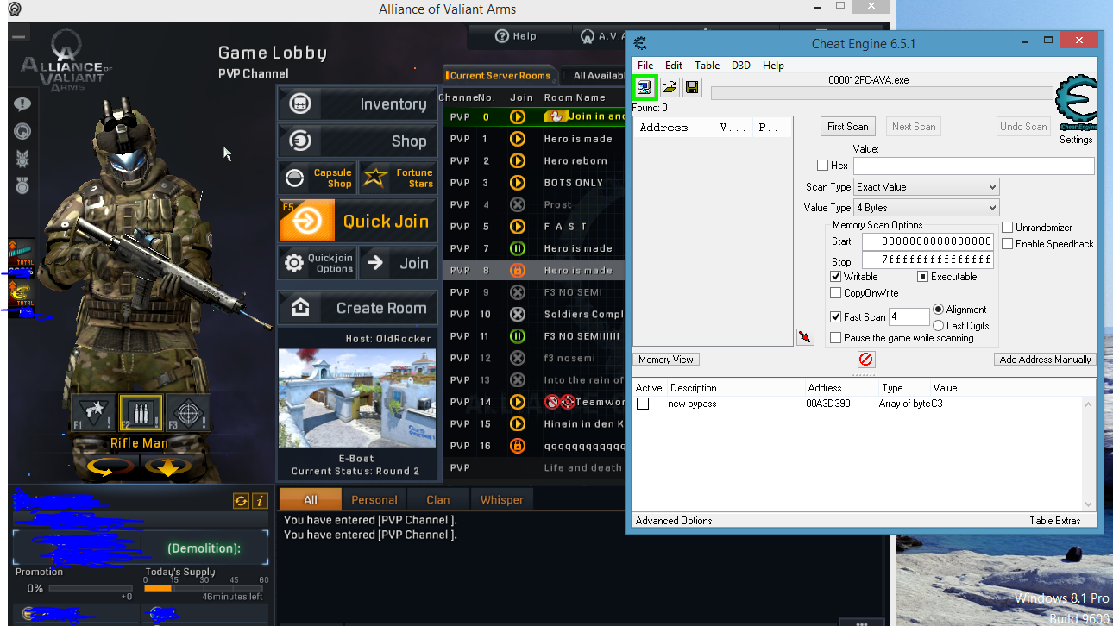Click the lock icon for room 16
Viewport: 1113px width, 626px height.
[518, 446]
